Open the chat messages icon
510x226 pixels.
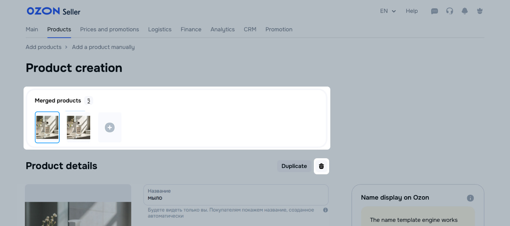click(434, 11)
